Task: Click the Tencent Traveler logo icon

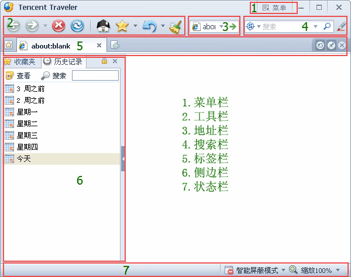Action: click(x=9, y=7)
